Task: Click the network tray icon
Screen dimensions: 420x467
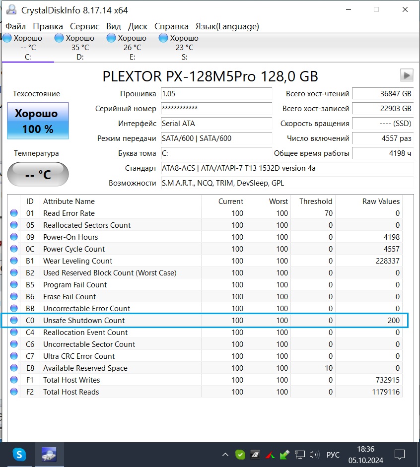Action: point(300,455)
